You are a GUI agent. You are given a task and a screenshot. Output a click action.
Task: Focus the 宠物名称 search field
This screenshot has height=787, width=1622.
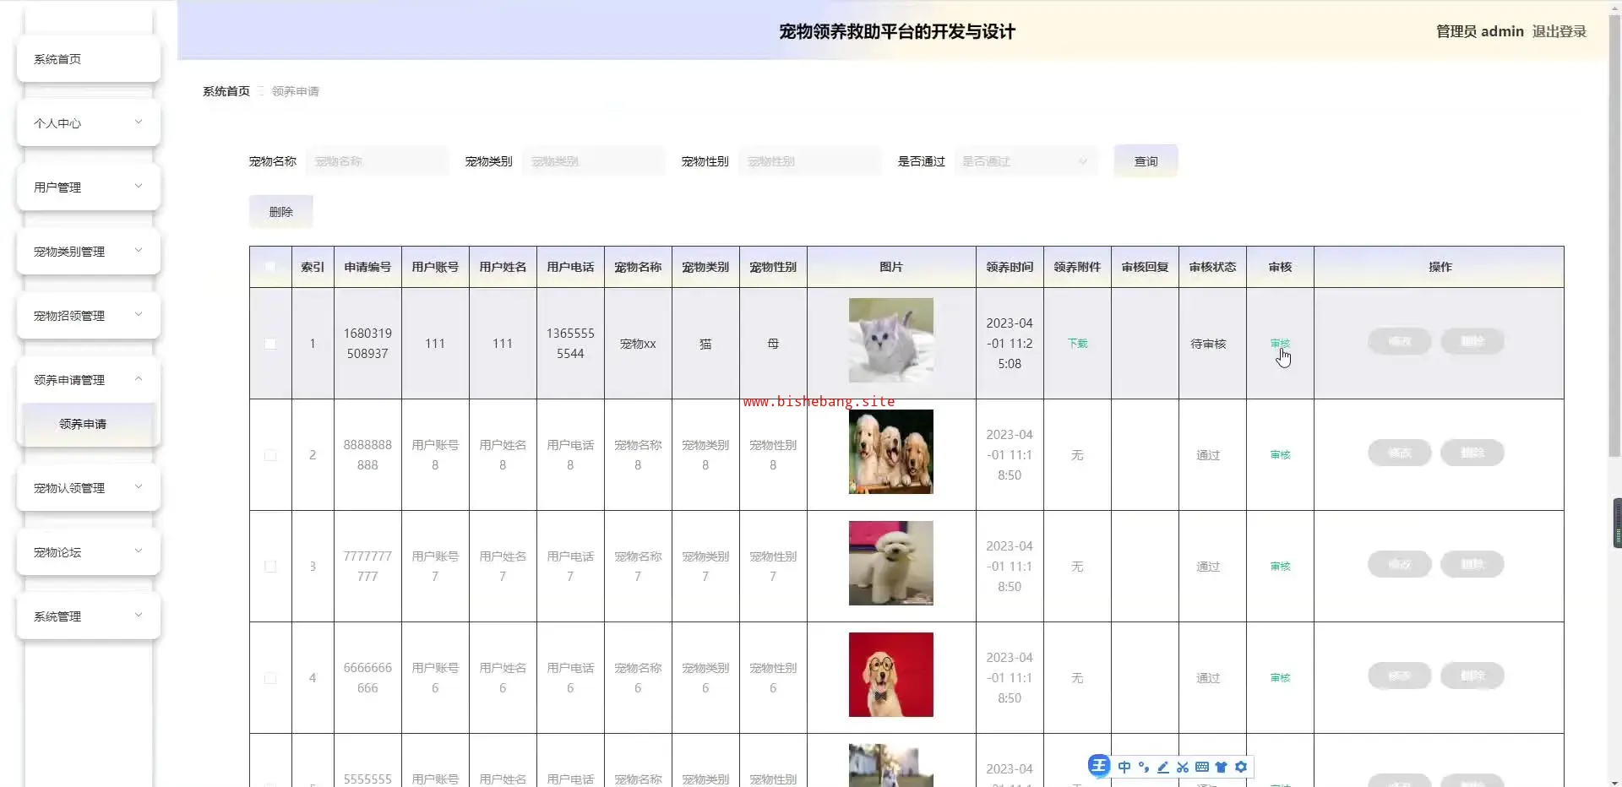click(377, 161)
